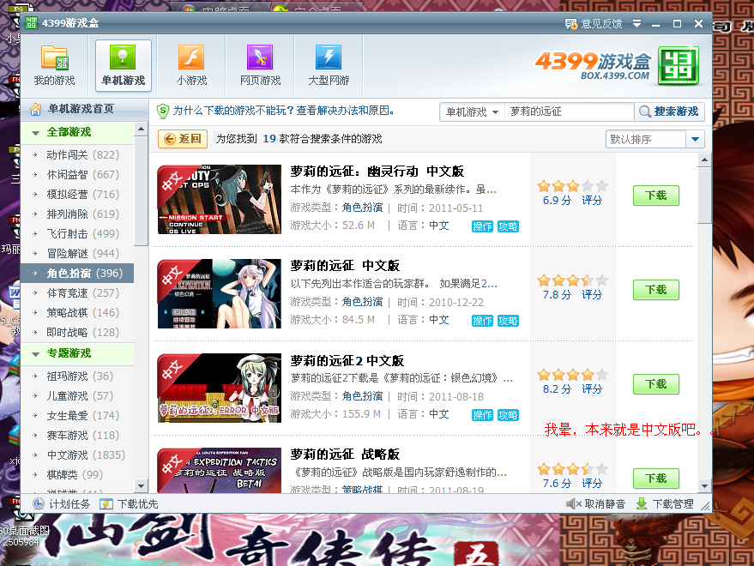Select 动作闯关 (822) category
Screen dimensions: 754x566
click(x=77, y=155)
